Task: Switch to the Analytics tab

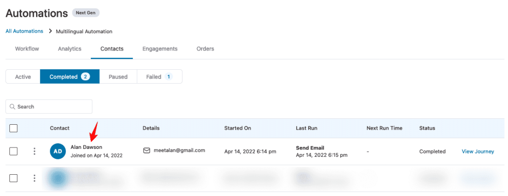Action: 69,49
